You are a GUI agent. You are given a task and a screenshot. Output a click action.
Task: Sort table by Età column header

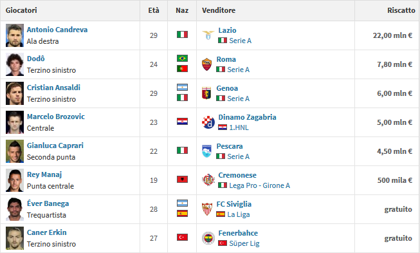coord(154,10)
